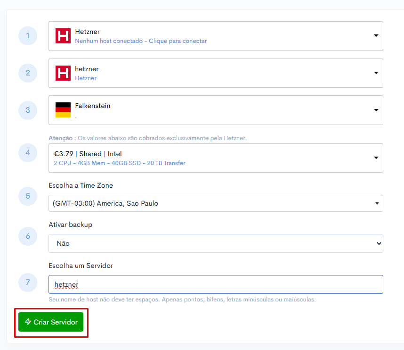Click the hetzner host logo in step 2

point(63,73)
